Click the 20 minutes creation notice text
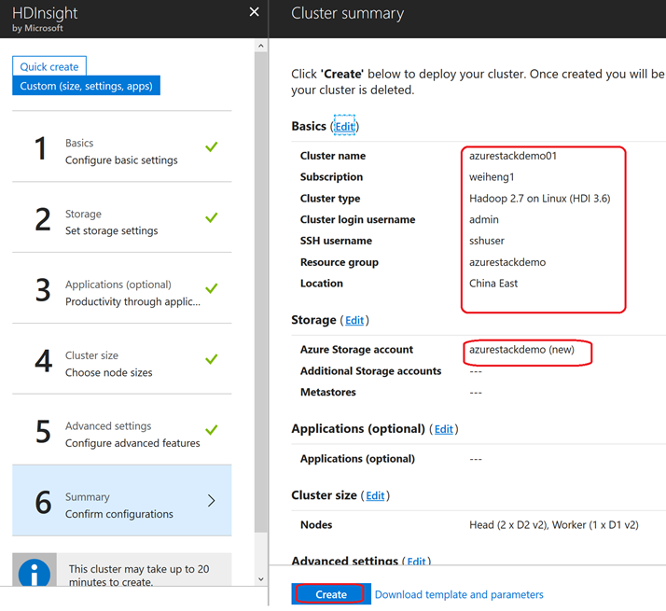This screenshot has height=611, width=666. pos(139,575)
